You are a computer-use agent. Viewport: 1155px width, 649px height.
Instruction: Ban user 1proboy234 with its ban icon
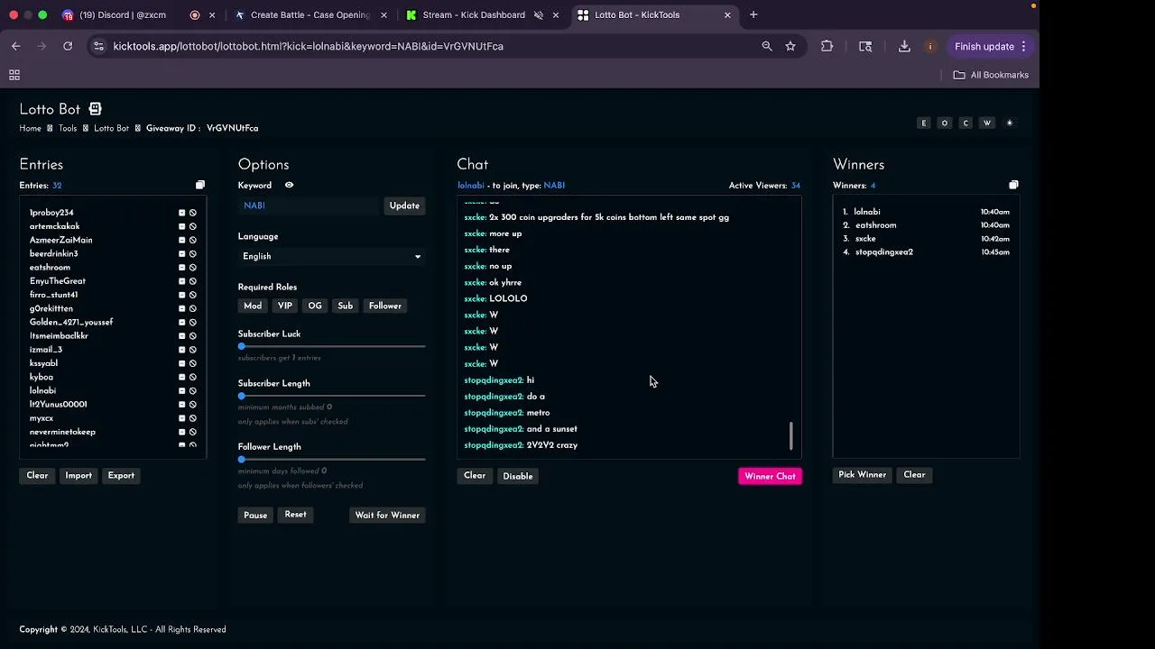coord(192,213)
